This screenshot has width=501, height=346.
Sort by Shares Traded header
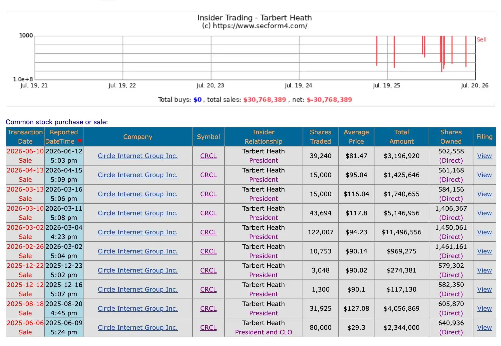coord(320,137)
